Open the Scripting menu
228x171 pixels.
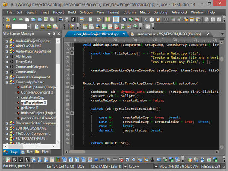(160, 12)
